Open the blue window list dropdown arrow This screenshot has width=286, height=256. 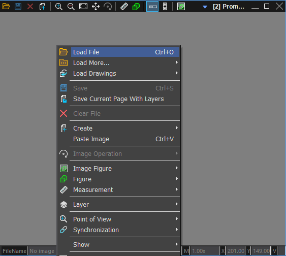205,7
